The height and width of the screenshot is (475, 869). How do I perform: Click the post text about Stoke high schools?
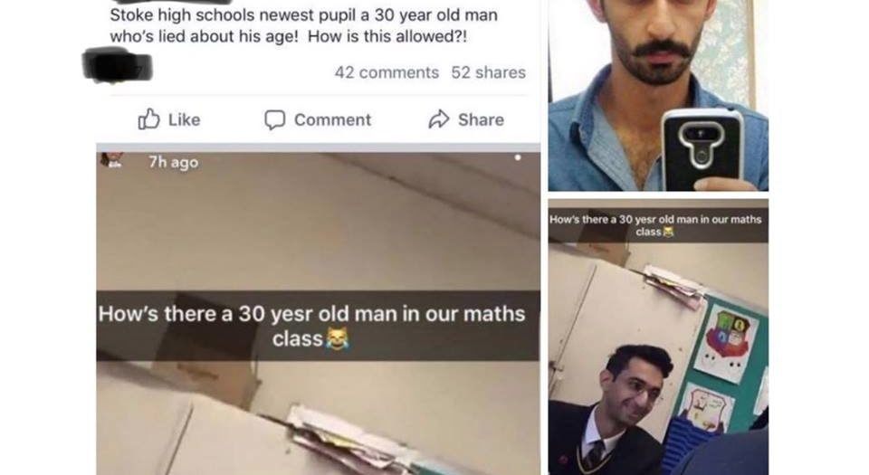point(304,25)
